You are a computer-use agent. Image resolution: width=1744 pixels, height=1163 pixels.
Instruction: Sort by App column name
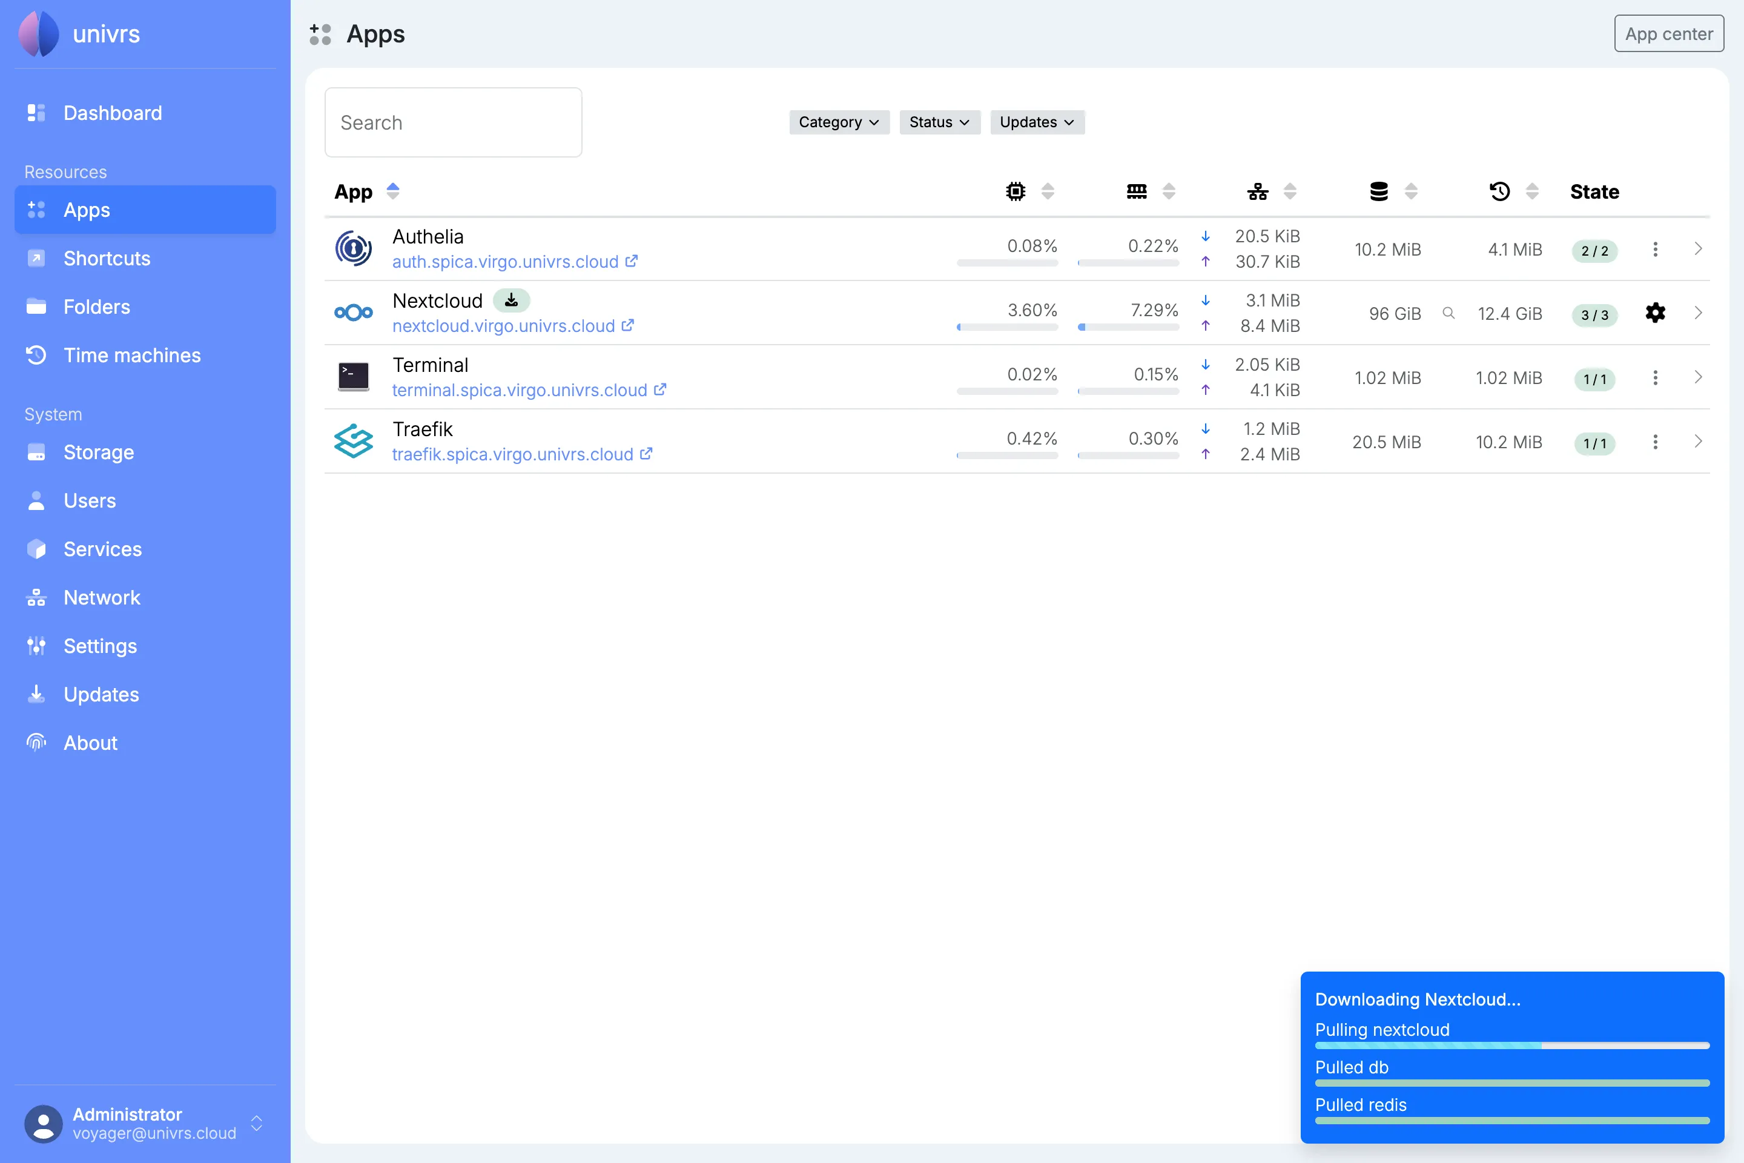353,191
